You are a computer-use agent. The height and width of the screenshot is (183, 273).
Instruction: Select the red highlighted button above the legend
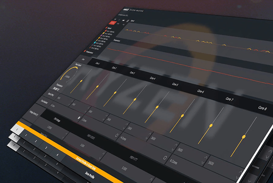113,23
